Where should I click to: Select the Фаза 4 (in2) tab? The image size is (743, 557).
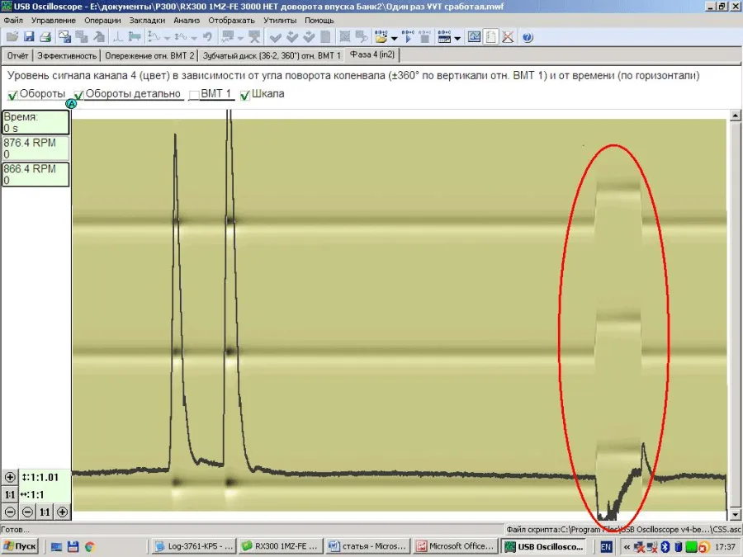(372, 54)
